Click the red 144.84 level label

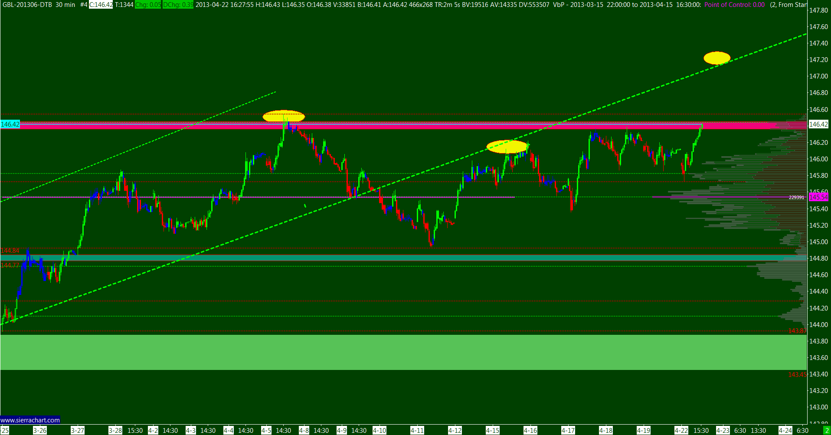click(x=10, y=251)
